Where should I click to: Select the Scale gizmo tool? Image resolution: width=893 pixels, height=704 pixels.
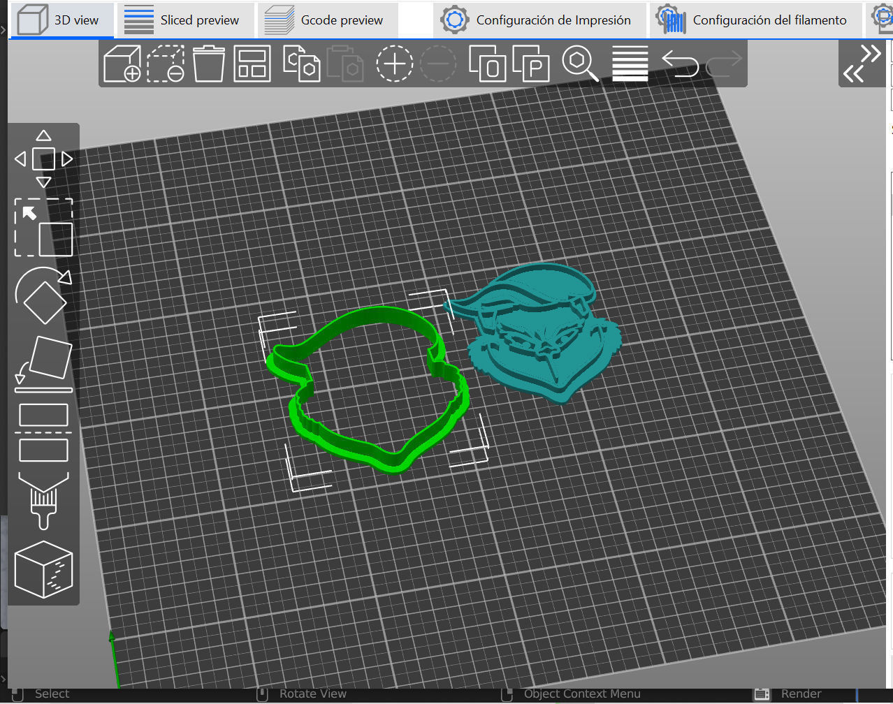(x=43, y=228)
